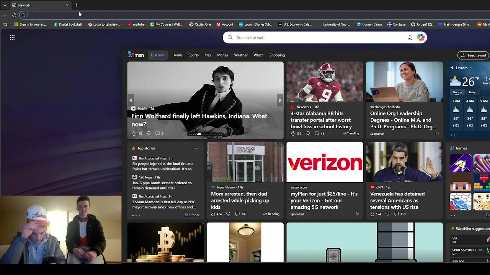Open the Copilot icon in search box

[421, 37]
